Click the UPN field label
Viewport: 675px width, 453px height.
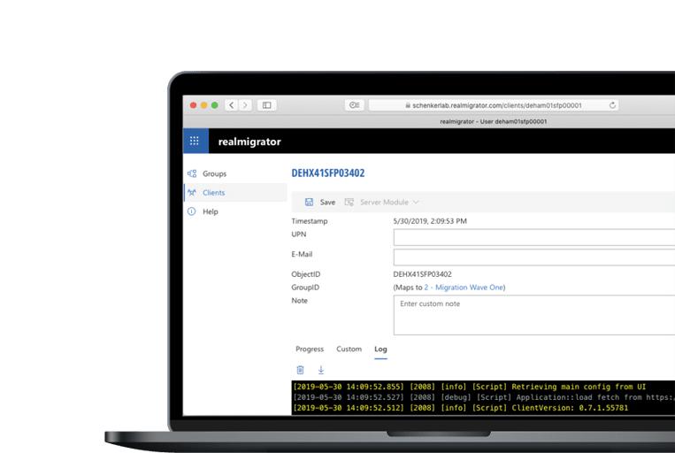pyautogui.click(x=299, y=234)
